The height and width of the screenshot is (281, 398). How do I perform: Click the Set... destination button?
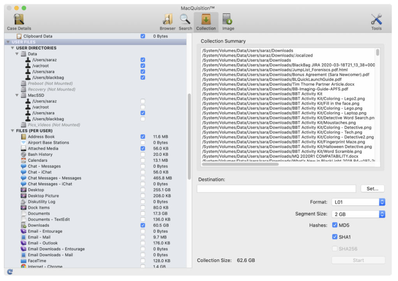(372, 189)
